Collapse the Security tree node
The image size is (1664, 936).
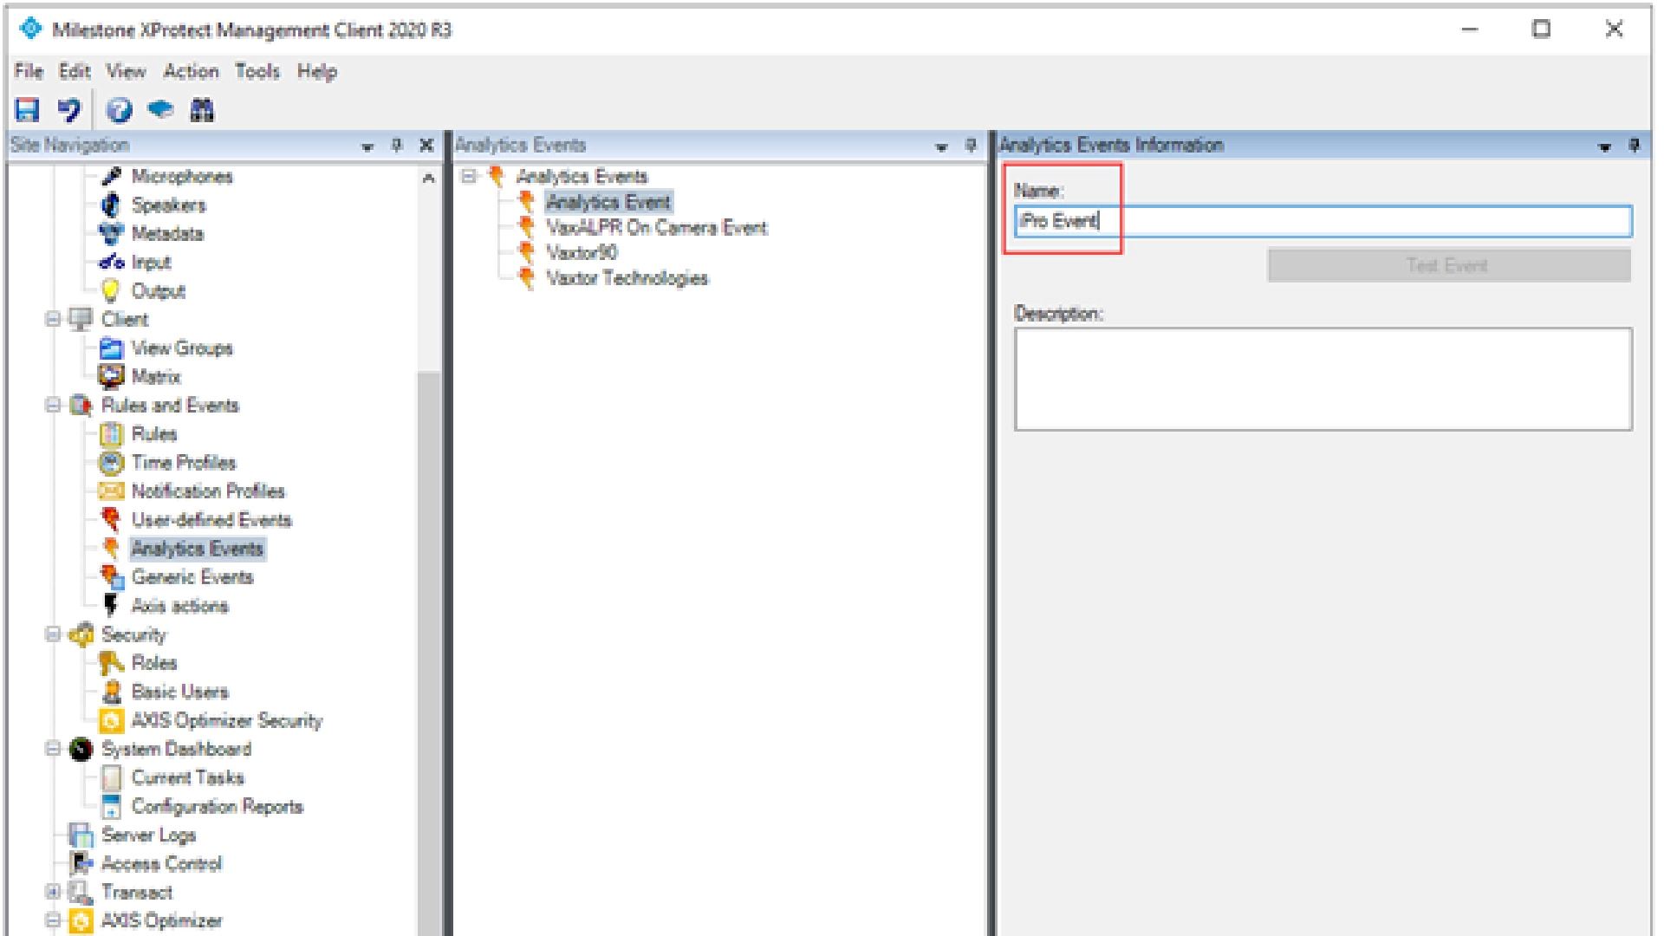[53, 634]
